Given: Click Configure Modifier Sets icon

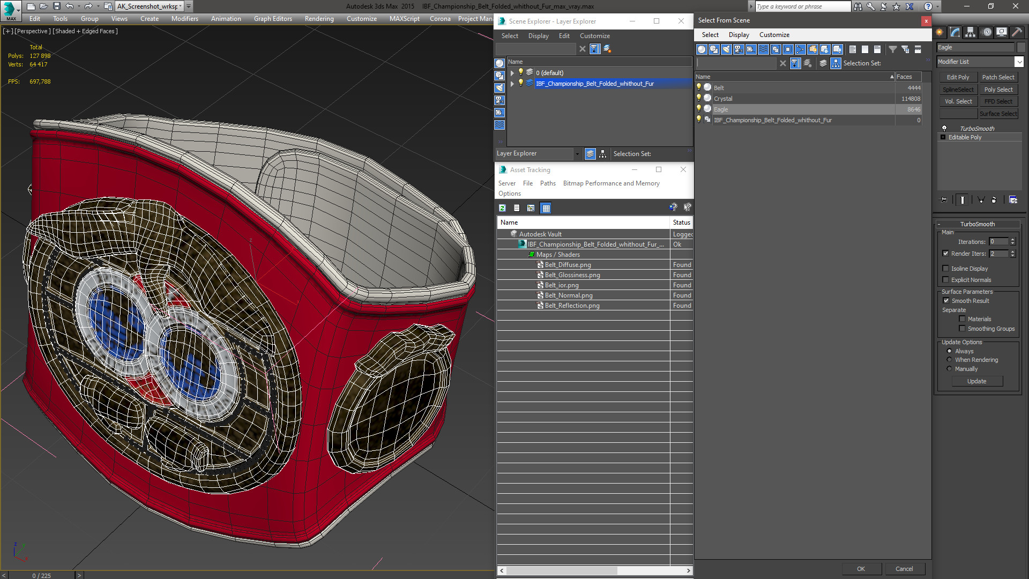Looking at the screenshot, I should pos(1013,199).
